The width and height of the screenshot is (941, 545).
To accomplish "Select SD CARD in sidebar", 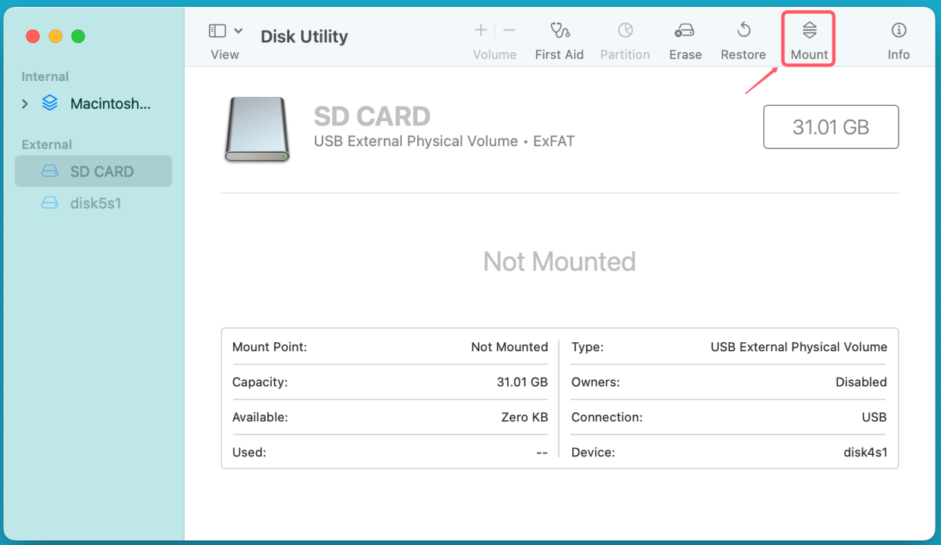I will click(101, 172).
